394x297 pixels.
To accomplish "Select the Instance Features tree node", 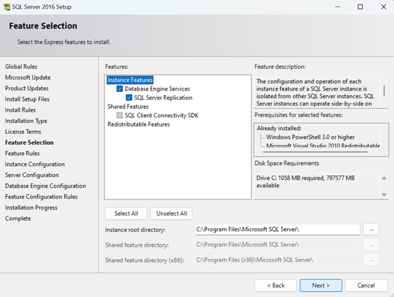I will (x=130, y=80).
